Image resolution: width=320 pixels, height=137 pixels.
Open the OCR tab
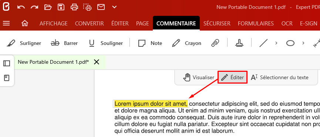[x=287, y=23]
